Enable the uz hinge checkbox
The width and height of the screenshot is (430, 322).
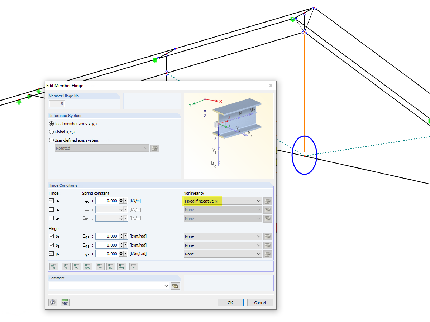point(51,218)
